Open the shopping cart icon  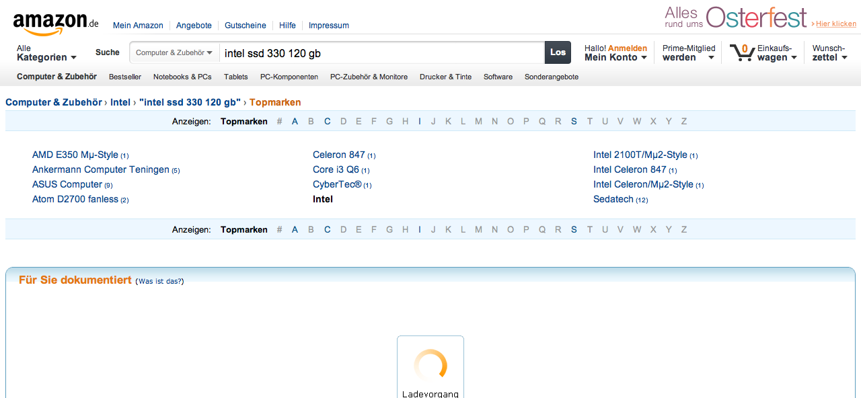(x=741, y=52)
